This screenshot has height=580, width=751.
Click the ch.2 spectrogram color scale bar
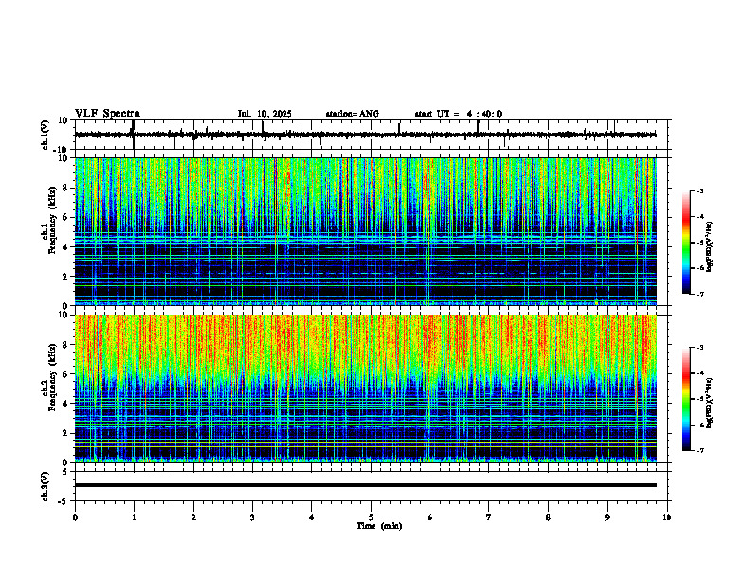point(686,399)
